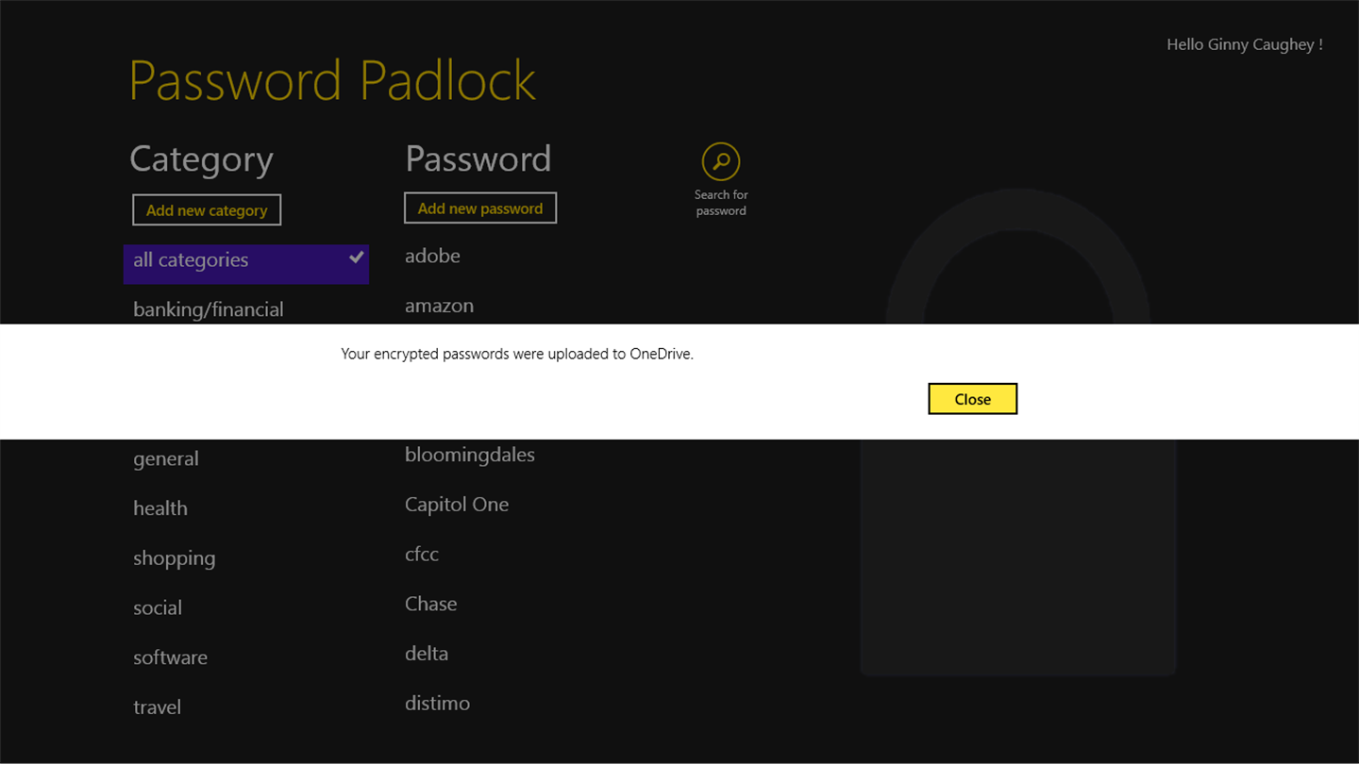Pick the travel category
Screen dimensions: 1359x764
coord(158,707)
